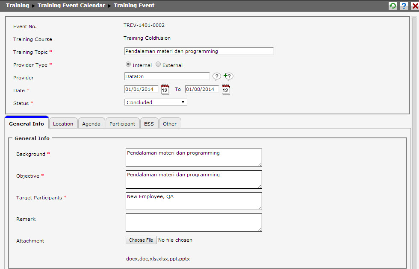Close the Training Event page with red X
Screen dimensions: 419x269
click(x=415, y=6)
